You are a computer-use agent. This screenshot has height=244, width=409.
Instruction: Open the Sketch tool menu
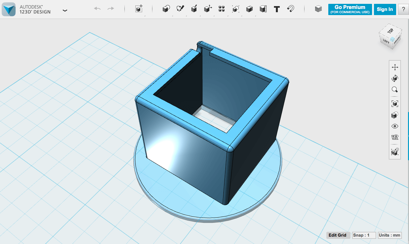click(x=180, y=9)
